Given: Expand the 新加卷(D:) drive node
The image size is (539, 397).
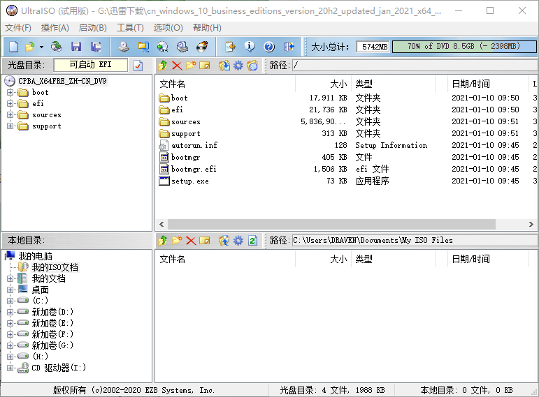Looking at the screenshot, I should pyautogui.click(x=10, y=313).
